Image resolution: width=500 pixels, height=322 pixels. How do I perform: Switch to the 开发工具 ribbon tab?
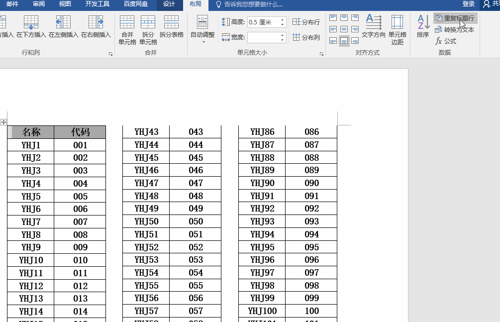(97, 4)
